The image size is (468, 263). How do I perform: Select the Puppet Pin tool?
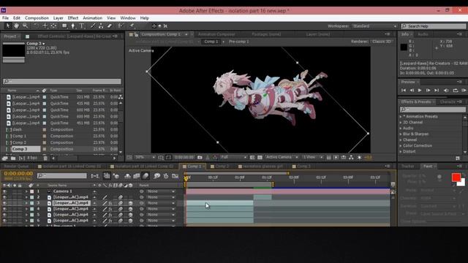click(x=132, y=26)
